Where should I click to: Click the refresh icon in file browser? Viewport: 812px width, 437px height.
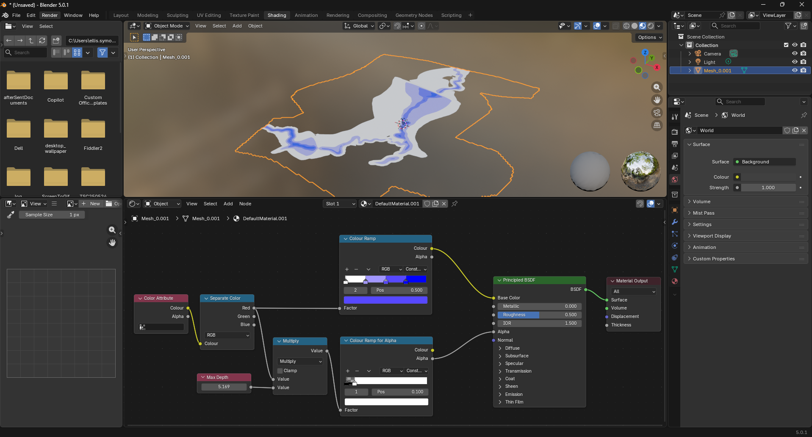tap(42, 41)
